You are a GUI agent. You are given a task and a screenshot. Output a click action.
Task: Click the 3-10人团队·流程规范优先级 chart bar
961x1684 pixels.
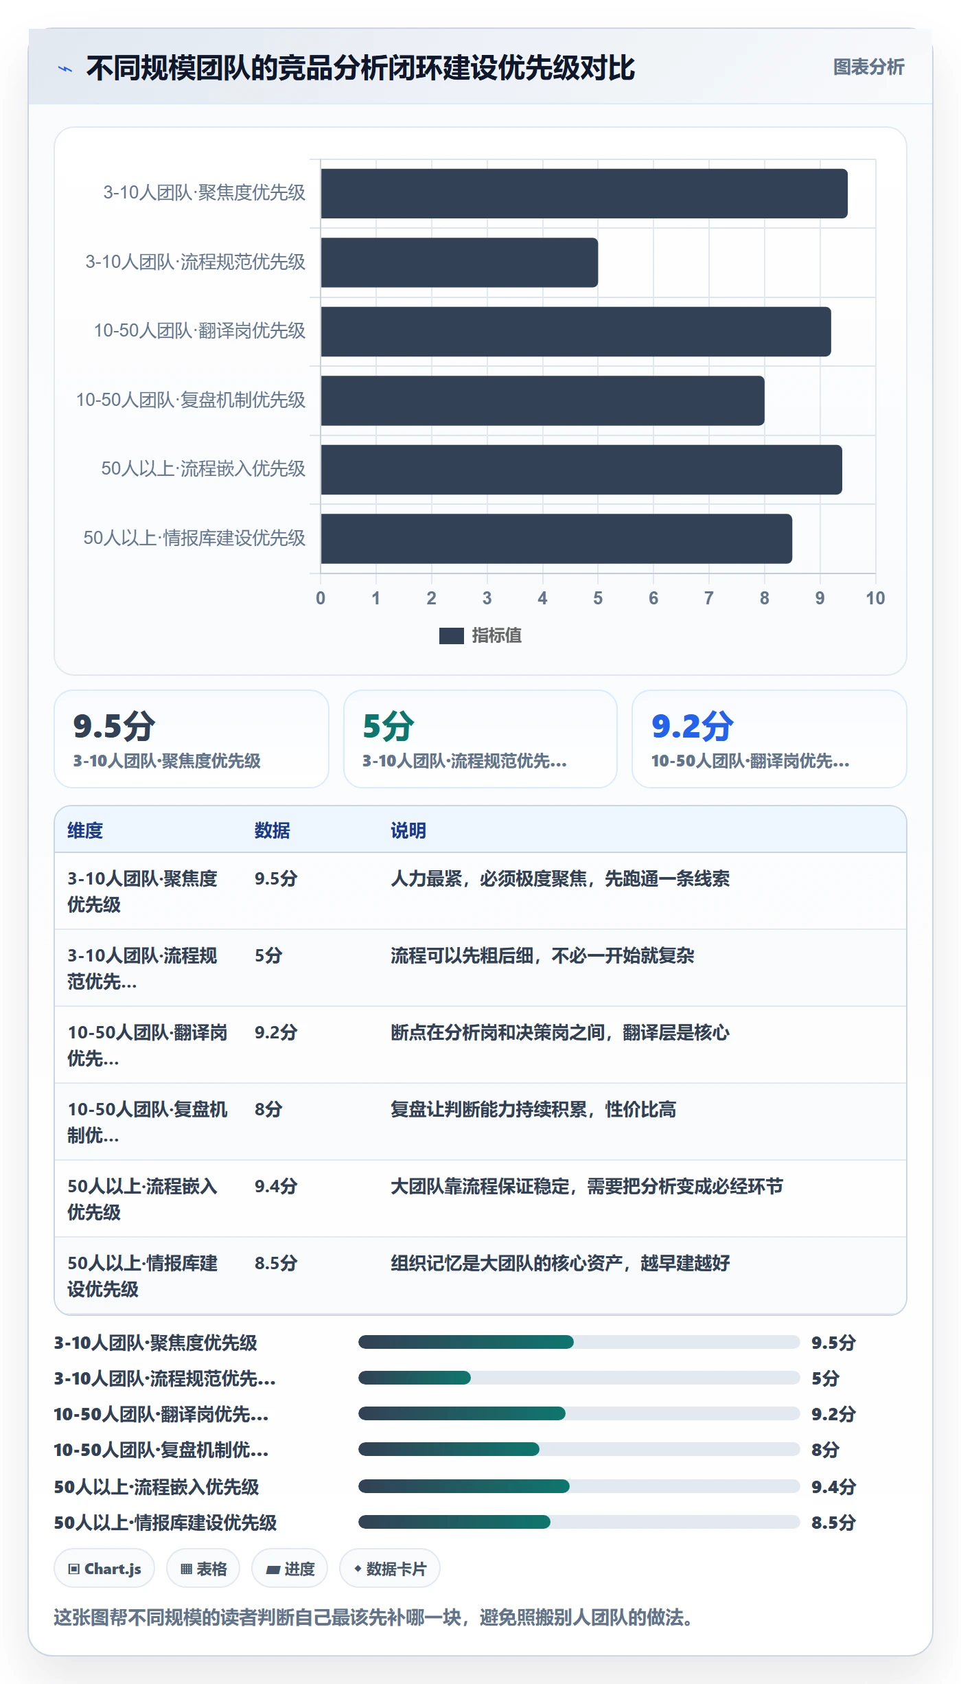coord(459,262)
